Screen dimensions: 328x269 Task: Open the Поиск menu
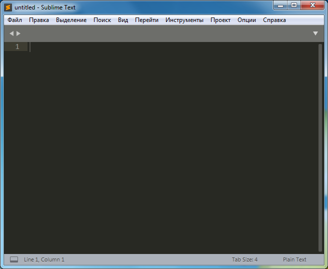(102, 20)
